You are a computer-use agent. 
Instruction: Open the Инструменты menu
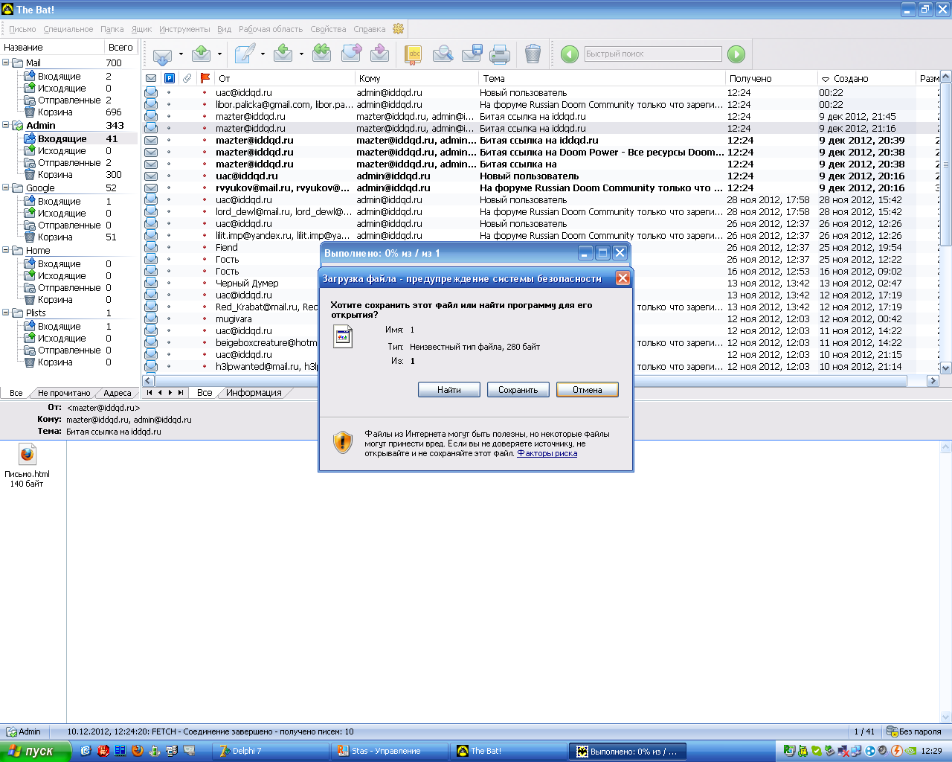(184, 29)
